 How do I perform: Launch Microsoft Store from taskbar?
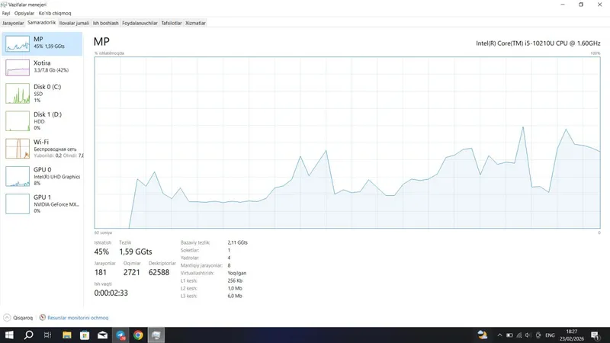[85, 335]
